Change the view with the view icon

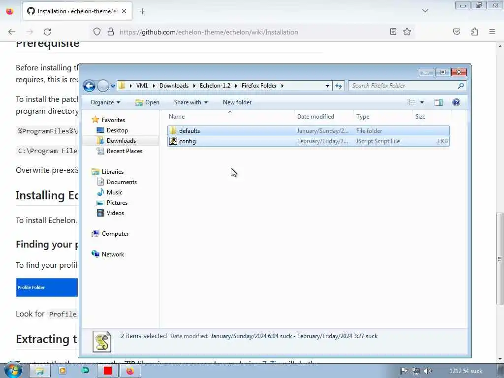tap(411, 102)
